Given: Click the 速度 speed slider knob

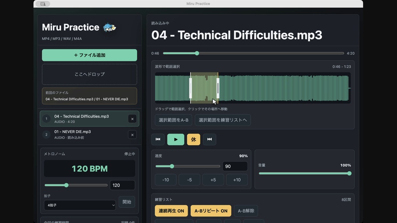Looking at the screenshot, I should 172,166.
